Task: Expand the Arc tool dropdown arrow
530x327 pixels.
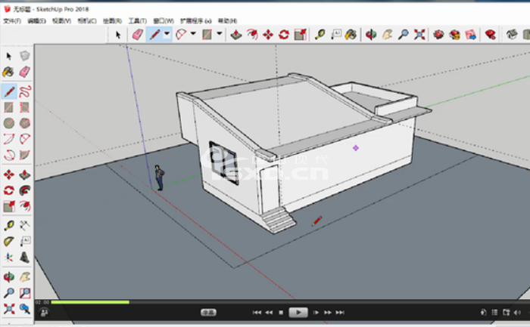Action: (x=193, y=34)
